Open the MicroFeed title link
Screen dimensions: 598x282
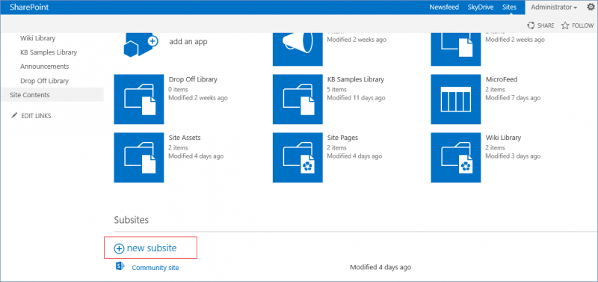point(502,79)
